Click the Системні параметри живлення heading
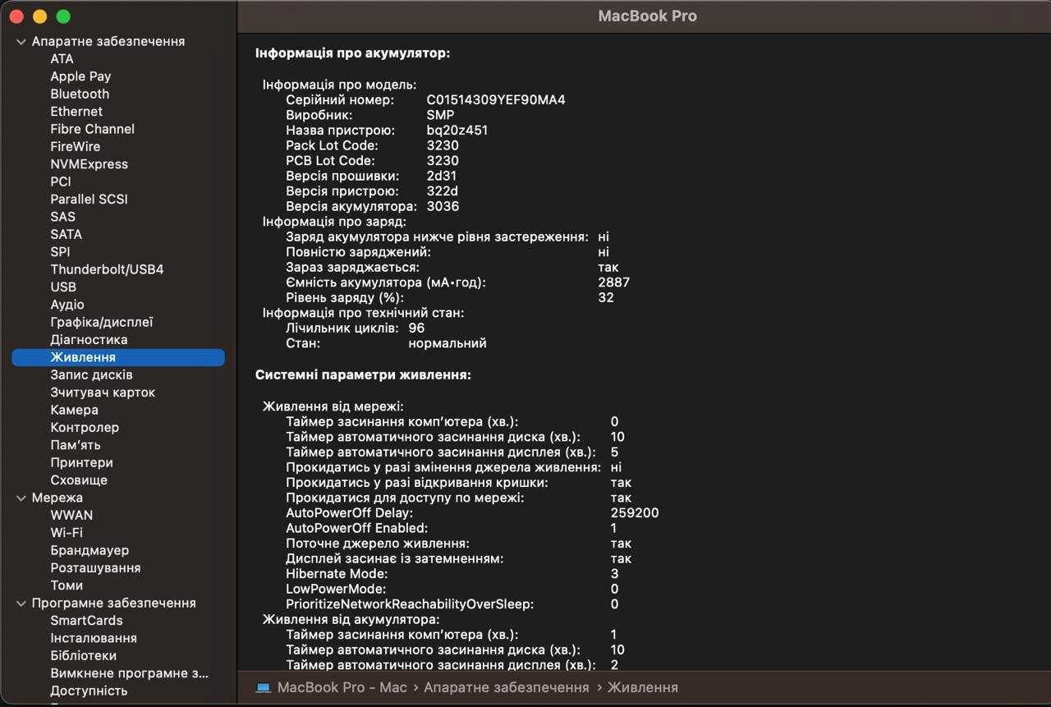The height and width of the screenshot is (707, 1051). coord(363,374)
